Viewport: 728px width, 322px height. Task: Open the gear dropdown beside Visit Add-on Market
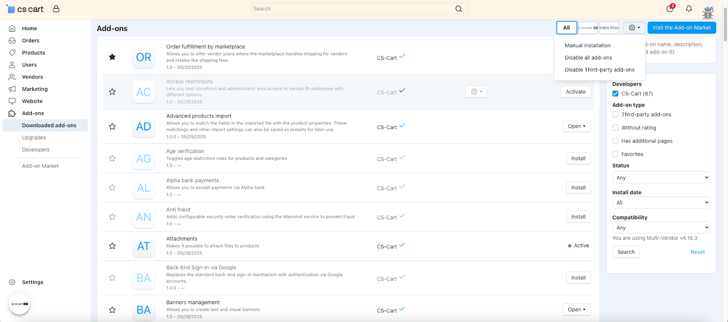[634, 28]
